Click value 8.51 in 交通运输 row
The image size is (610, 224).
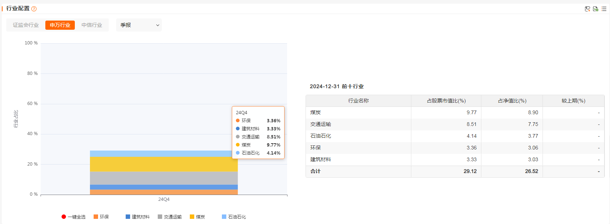click(471, 124)
